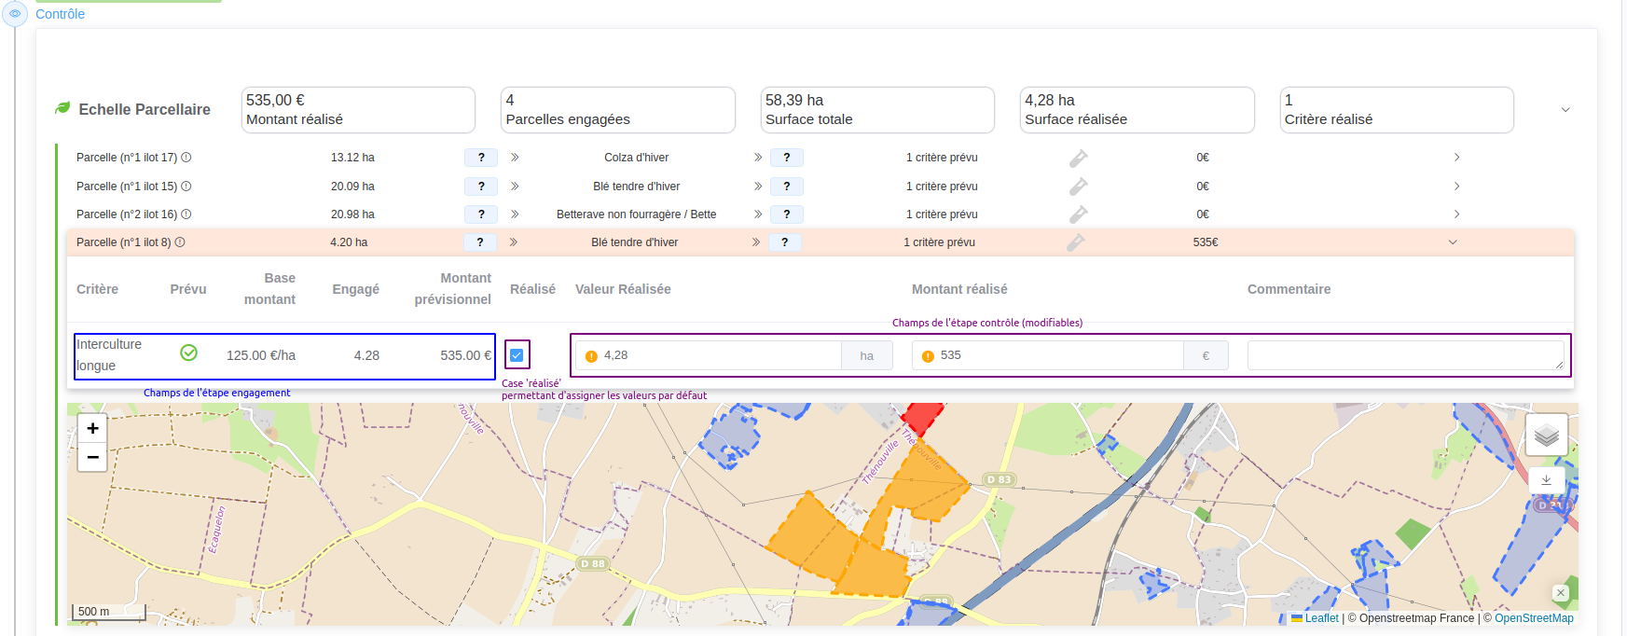Click the first question mark button for Blé tendre ilot 15
This screenshot has height=636, width=1627.
click(x=481, y=187)
